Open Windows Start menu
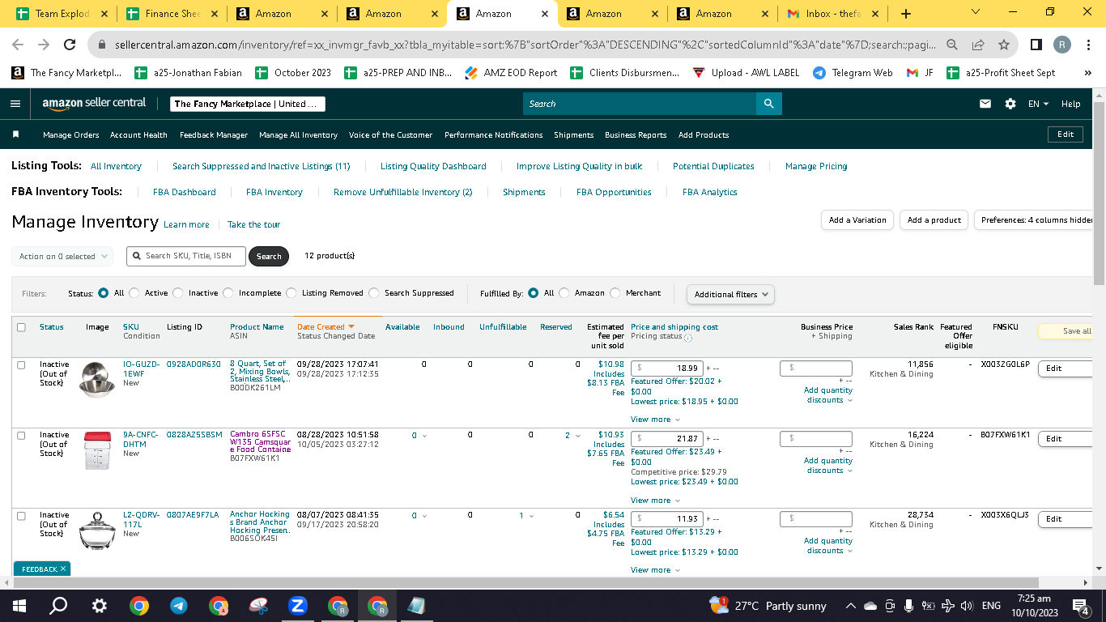 19,606
